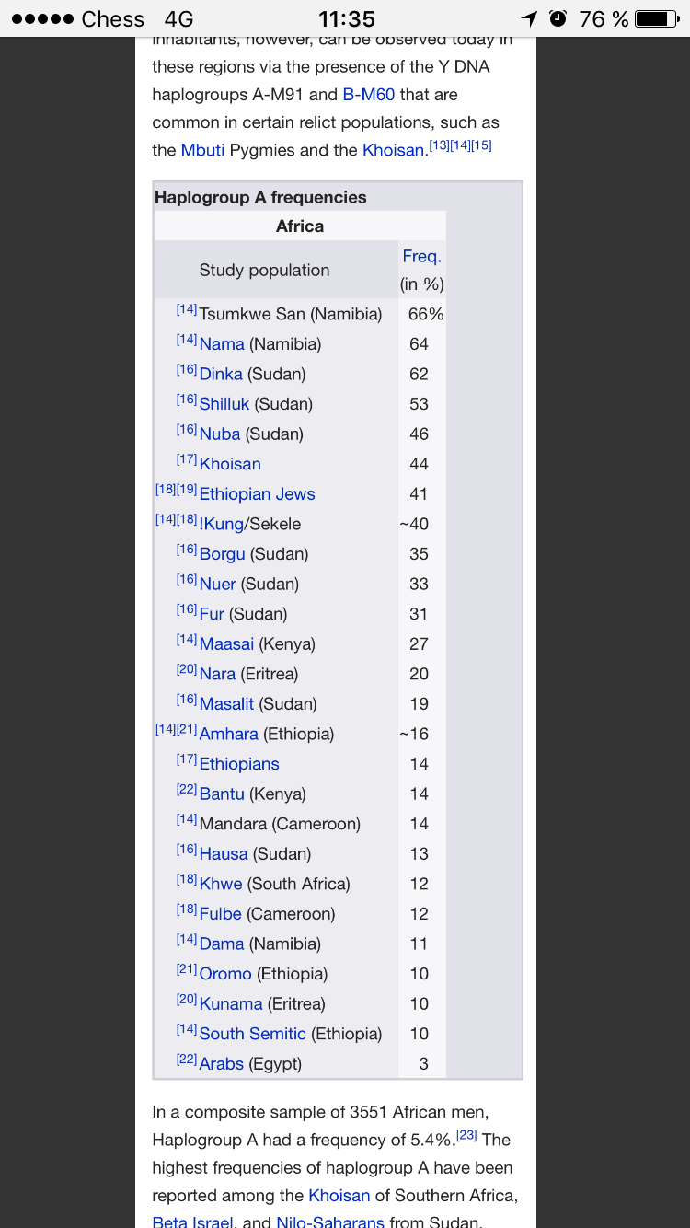Open the Ethiopian Jews link
The width and height of the screenshot is (690, 1228).
[x=257, y=494]
